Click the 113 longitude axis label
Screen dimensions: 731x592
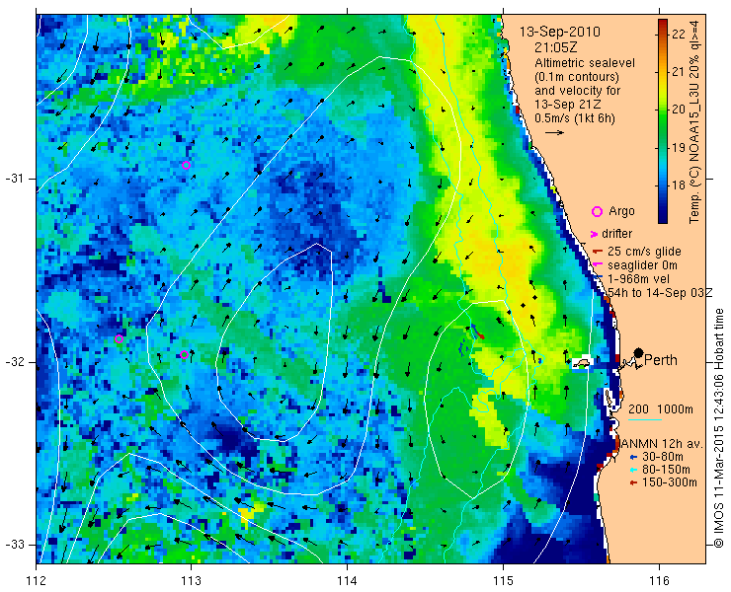(x=191, y=580)
